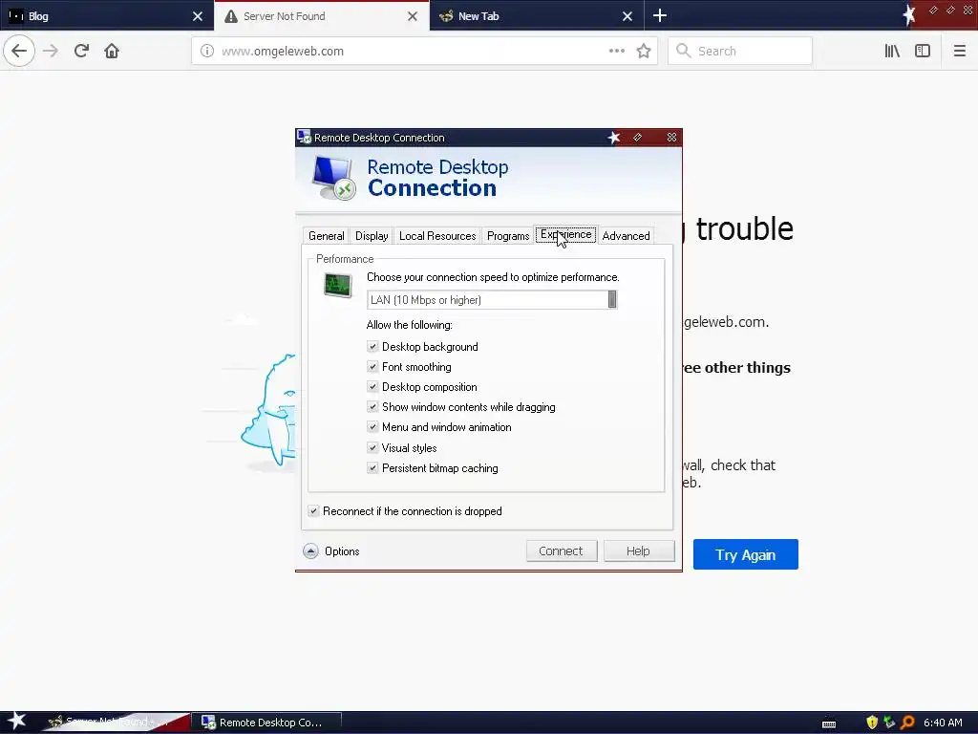Switch to the New Tab browser tab
The width and height of the screenshot is (978, 734).
(x=537, y=15)
